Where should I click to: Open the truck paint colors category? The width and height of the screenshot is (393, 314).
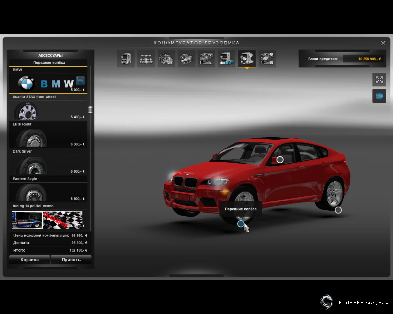point(227,59)
